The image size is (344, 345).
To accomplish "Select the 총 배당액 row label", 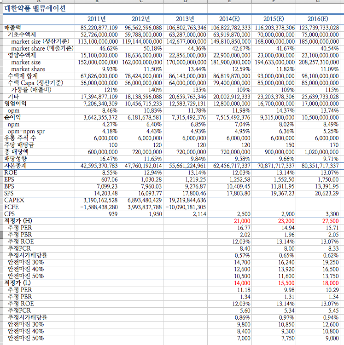I will point(16,152).
